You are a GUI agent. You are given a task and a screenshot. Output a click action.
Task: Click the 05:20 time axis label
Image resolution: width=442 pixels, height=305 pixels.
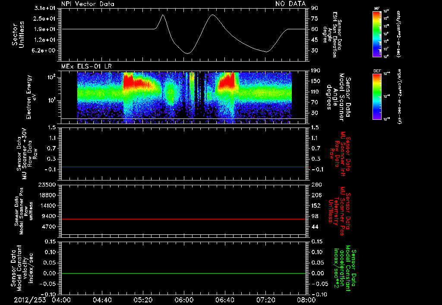pyautogui.click(x=143, y=300)
